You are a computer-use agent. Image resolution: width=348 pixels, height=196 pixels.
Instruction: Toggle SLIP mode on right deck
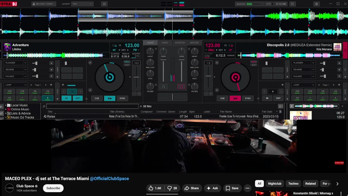click(254, 65)
